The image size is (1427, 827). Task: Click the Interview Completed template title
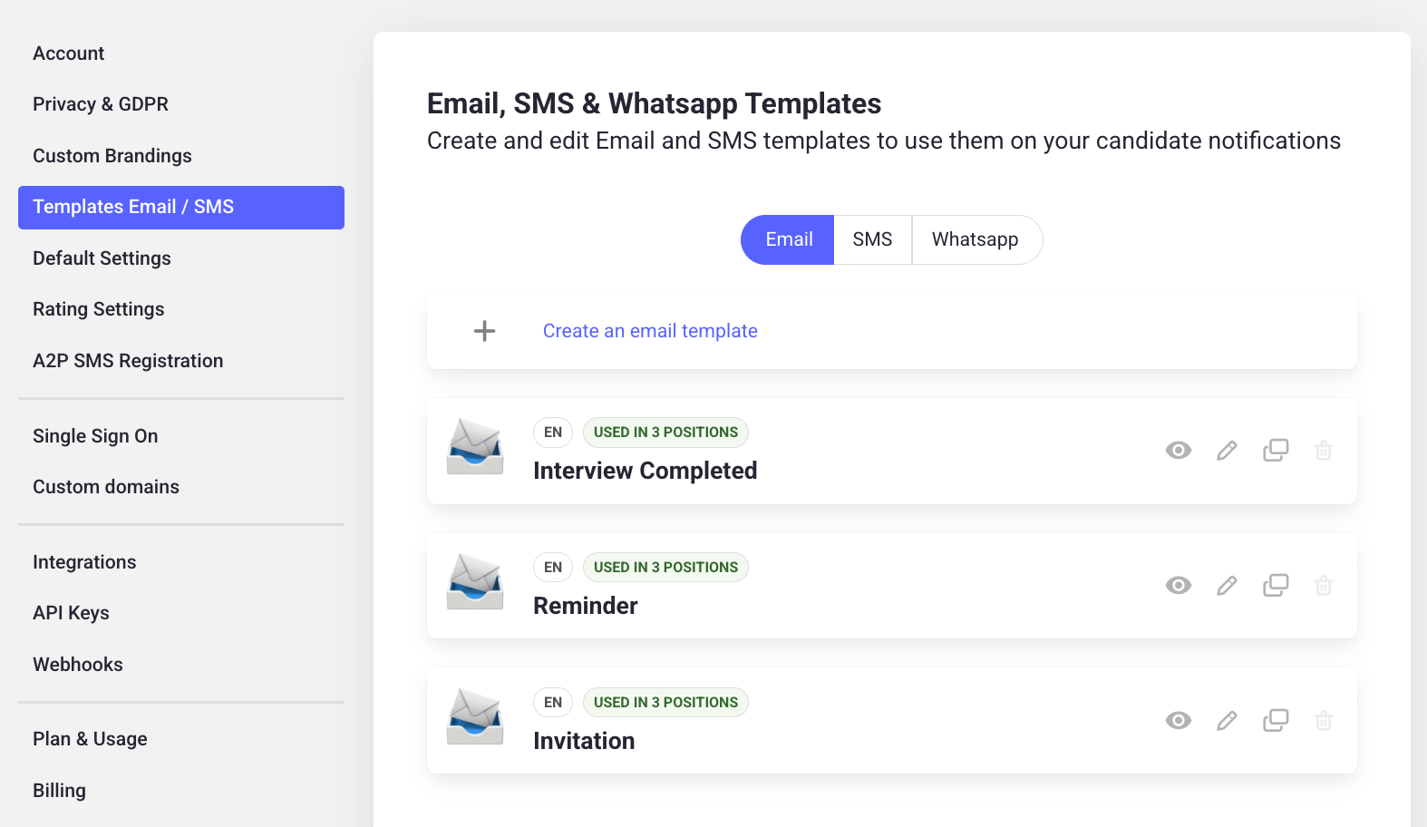click(645, 471)
